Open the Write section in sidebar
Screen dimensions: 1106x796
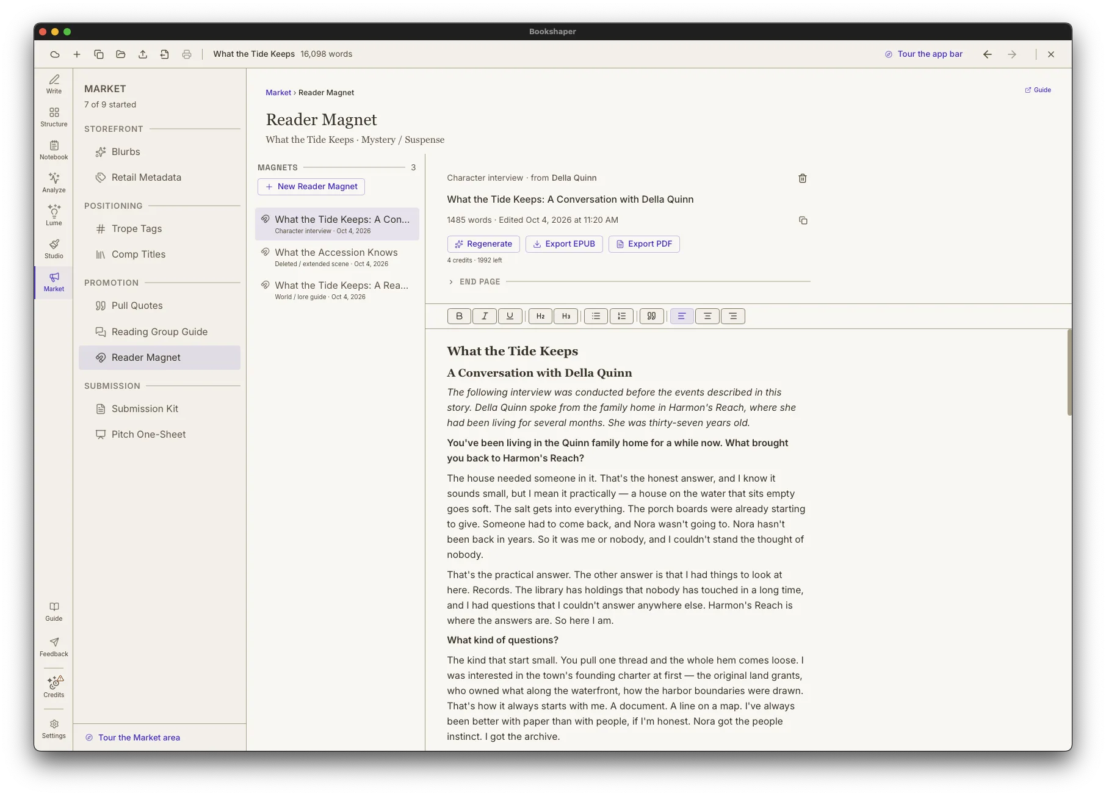click(x=54, y=84)
